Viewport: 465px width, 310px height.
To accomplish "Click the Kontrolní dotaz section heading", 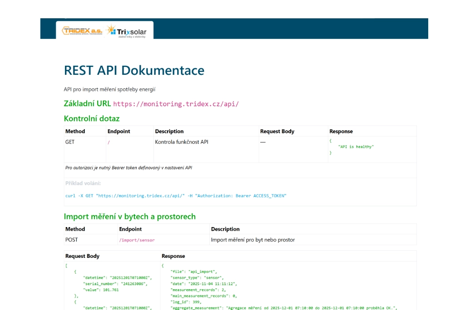I will 92,118.
